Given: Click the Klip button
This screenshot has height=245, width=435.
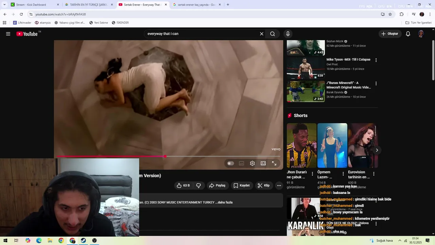Looking at the screenshot, I should pos(263,185).
